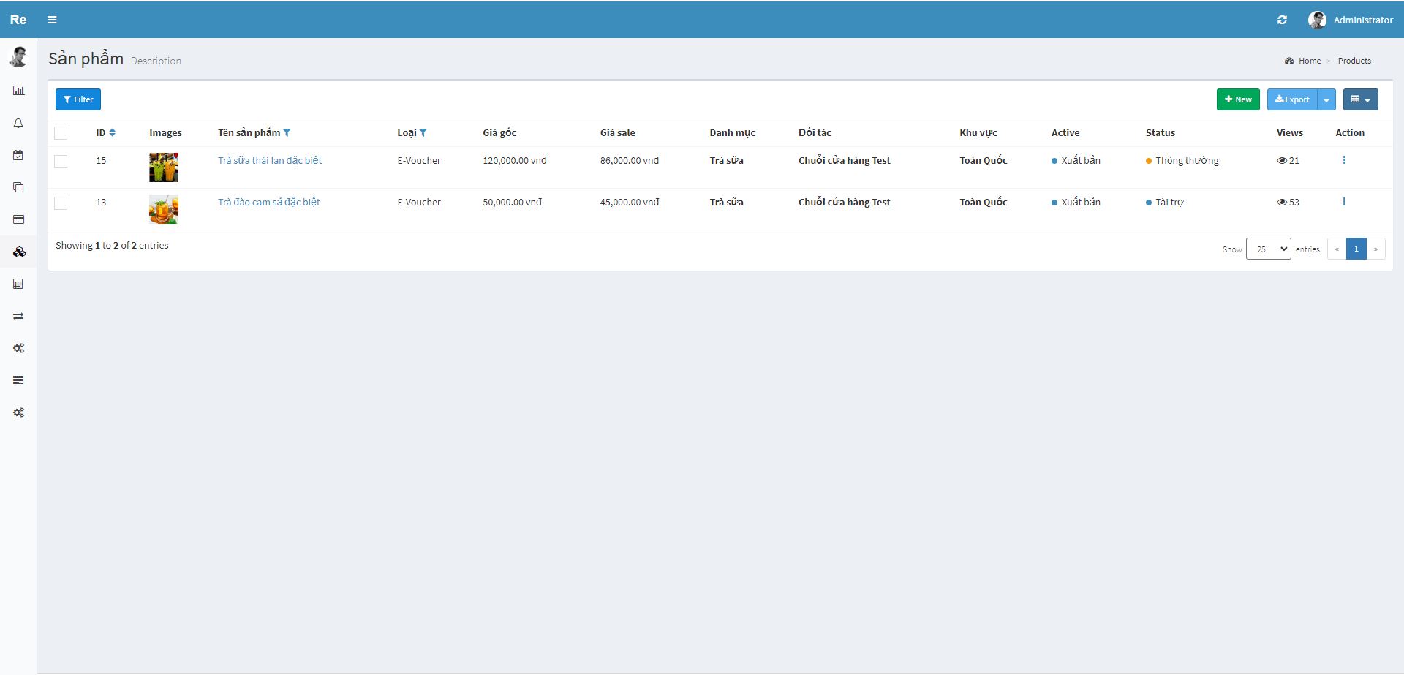Screen dimensions: 1404x675
Task: Click the next page » button
Action: tap(1375, 249)
